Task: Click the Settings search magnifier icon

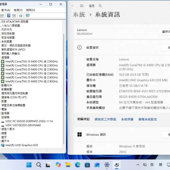Action: (100, 6)
